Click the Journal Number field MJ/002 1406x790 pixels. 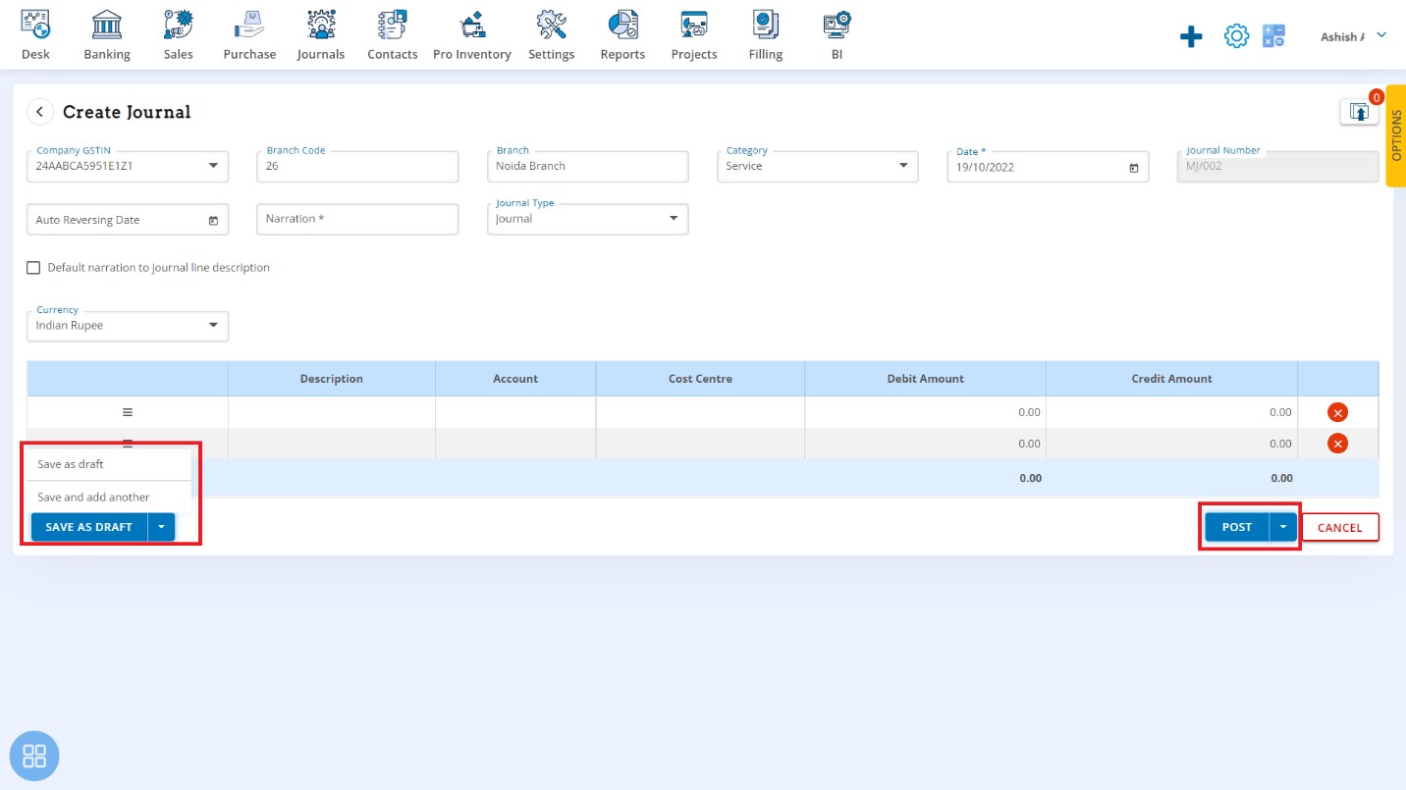[x=1277, y=167]
